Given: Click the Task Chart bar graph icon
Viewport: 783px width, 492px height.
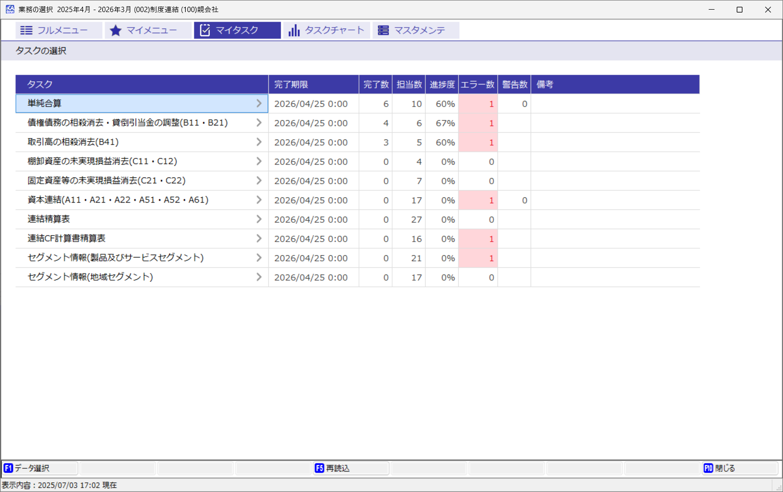Looking at the screenshot, I should 294,30.
